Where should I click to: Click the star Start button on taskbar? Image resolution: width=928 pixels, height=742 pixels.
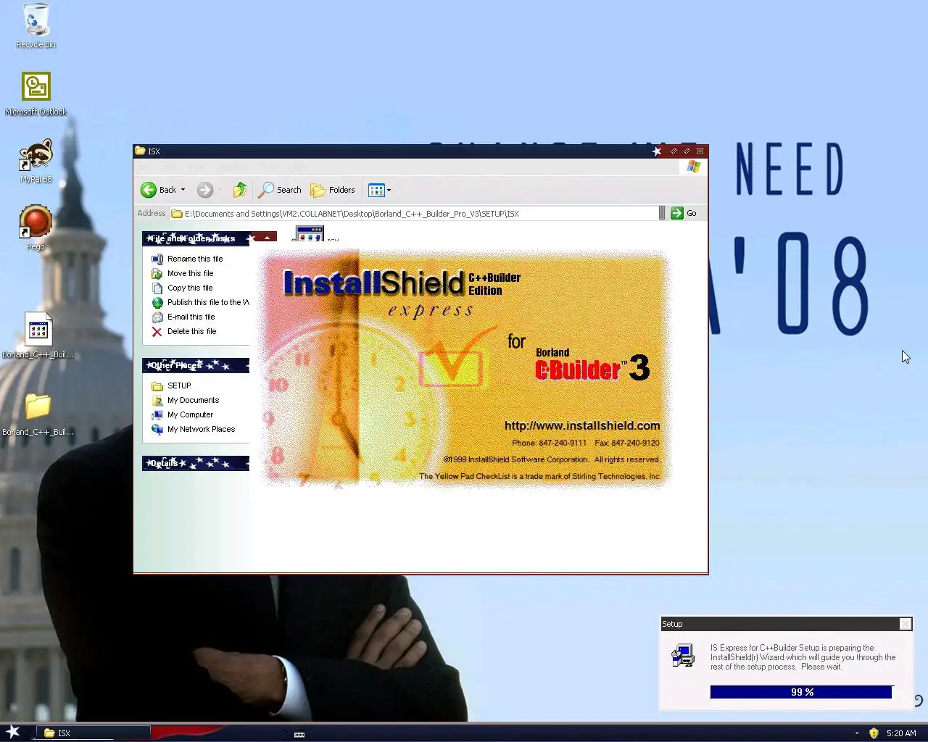point(13,732)
